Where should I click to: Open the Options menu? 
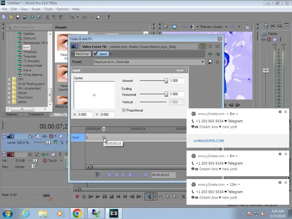click(x=62, y=9)
